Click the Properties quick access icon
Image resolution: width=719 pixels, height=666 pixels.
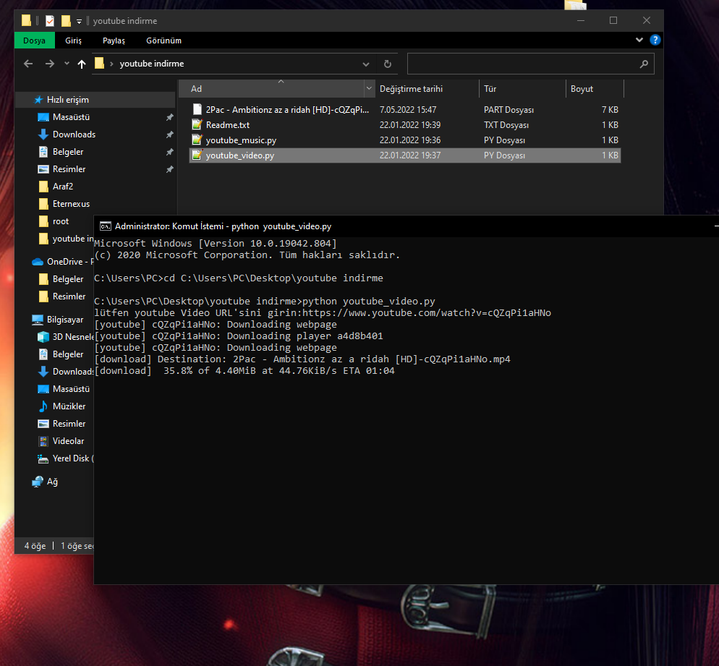point(50,21)
